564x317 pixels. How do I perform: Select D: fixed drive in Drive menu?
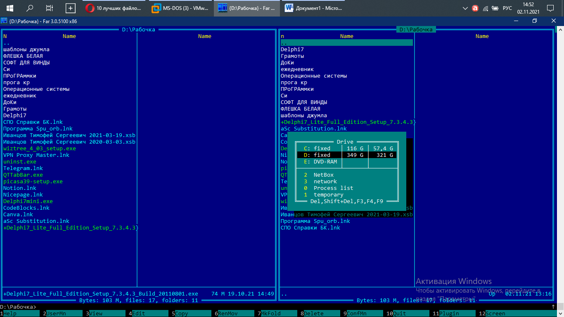click(347, 155)
